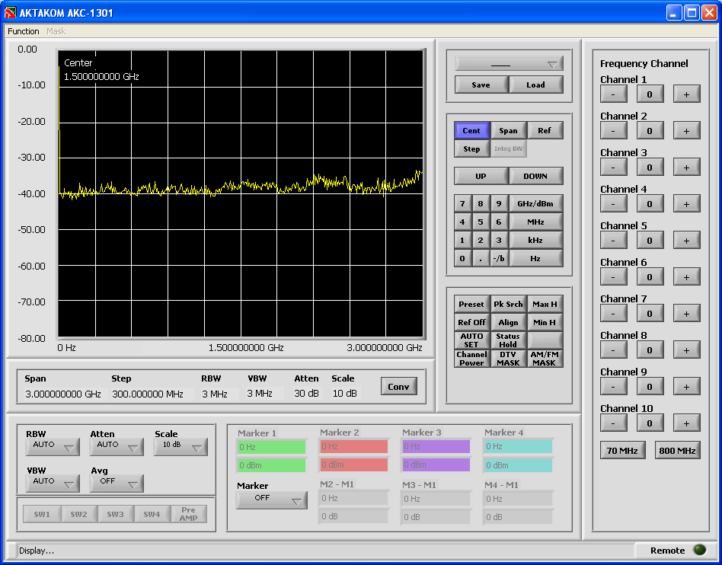Apply the GHz/dBm unit
Image resolution: width=722 pixels, height=565 pixels.
point(535,203)
